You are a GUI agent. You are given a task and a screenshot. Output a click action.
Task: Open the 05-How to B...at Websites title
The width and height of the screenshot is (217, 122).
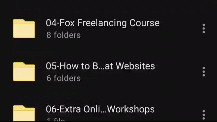coord(100,66)
